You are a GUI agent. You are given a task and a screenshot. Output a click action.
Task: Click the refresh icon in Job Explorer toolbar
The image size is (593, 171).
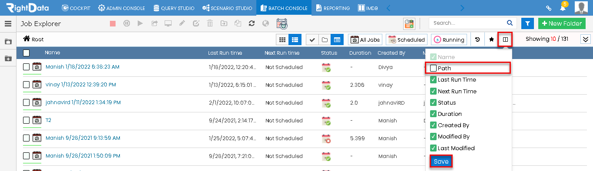pos(251,23)
